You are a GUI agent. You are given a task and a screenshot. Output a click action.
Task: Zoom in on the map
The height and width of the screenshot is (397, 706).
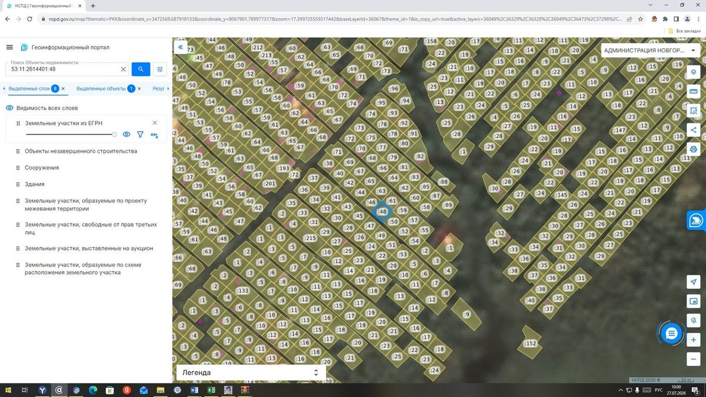click(694, 340)
